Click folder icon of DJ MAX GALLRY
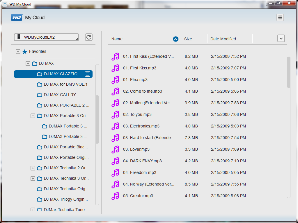The image size is (298, 223). tap(40, 95)
